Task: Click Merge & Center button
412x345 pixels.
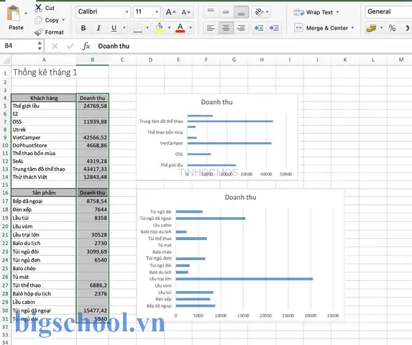Action: [x=321, y=28]
